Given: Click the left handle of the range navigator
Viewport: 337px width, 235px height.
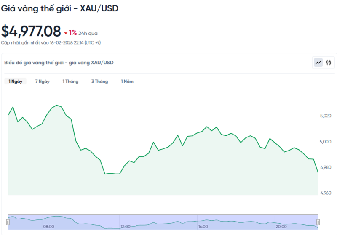Looking at the screenshot, I should point(8,222).
